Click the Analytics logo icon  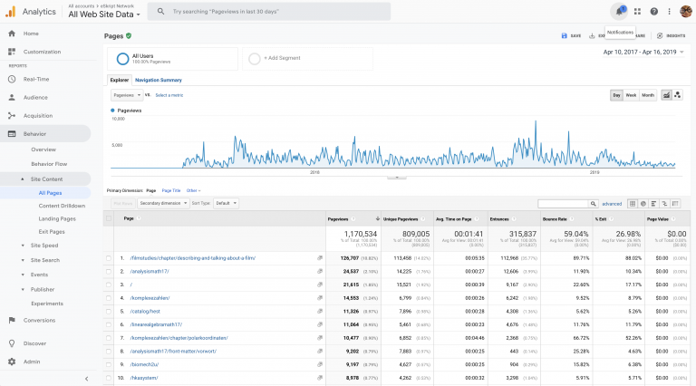10,12
